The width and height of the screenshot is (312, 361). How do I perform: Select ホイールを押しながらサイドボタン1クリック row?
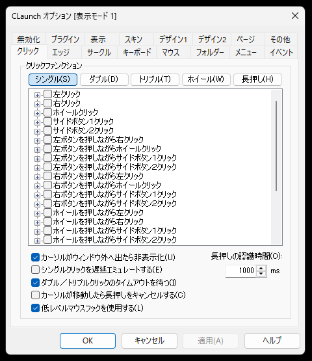[x=114, y=230]
